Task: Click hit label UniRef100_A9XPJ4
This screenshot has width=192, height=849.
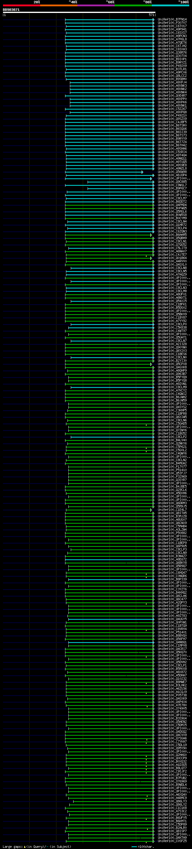Action: click(172, 83)
